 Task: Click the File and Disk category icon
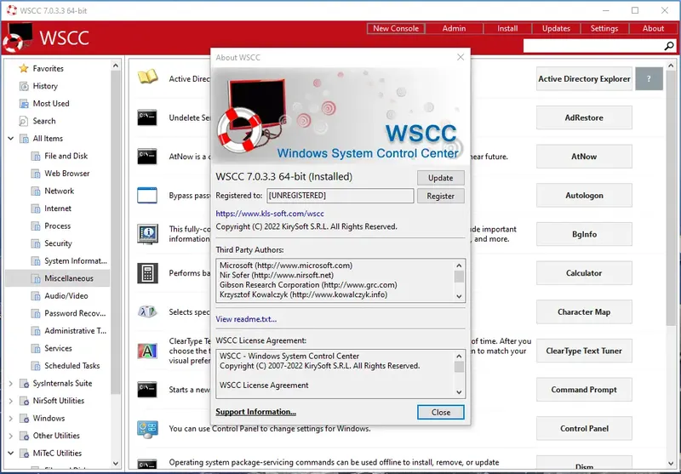pyautogui.click(x=36, y=157)
